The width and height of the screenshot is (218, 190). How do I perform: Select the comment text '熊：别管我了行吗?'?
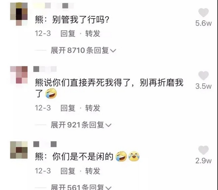click(72, 19)
